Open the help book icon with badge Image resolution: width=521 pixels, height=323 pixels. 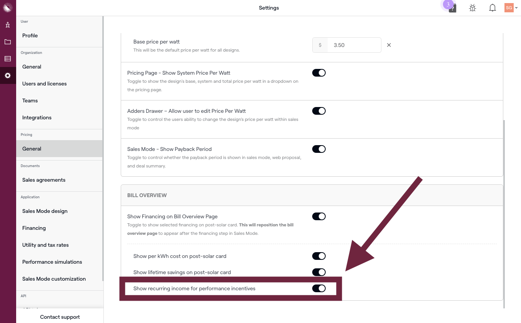pyautogui.click(x=453, y=8)
